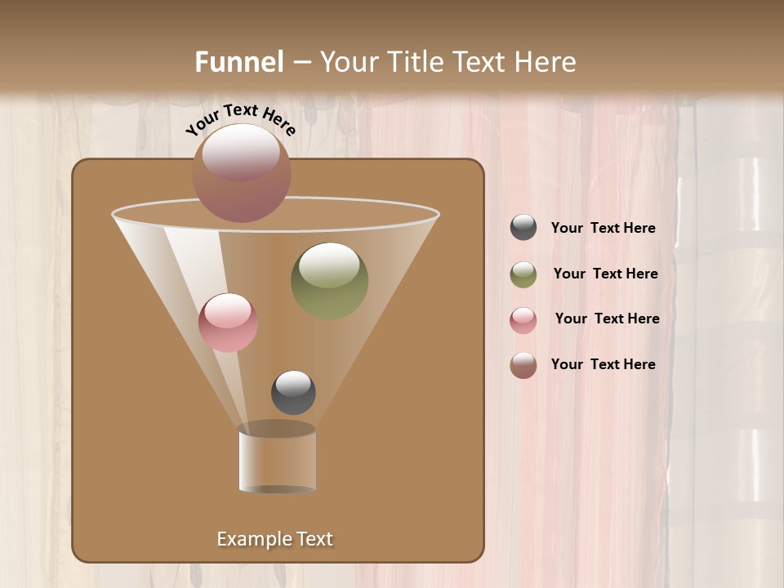The height and width of the screenshot is (588, 784).
Task: Select the first 'Your Text Here' list label
Action: tap(603, 228)
